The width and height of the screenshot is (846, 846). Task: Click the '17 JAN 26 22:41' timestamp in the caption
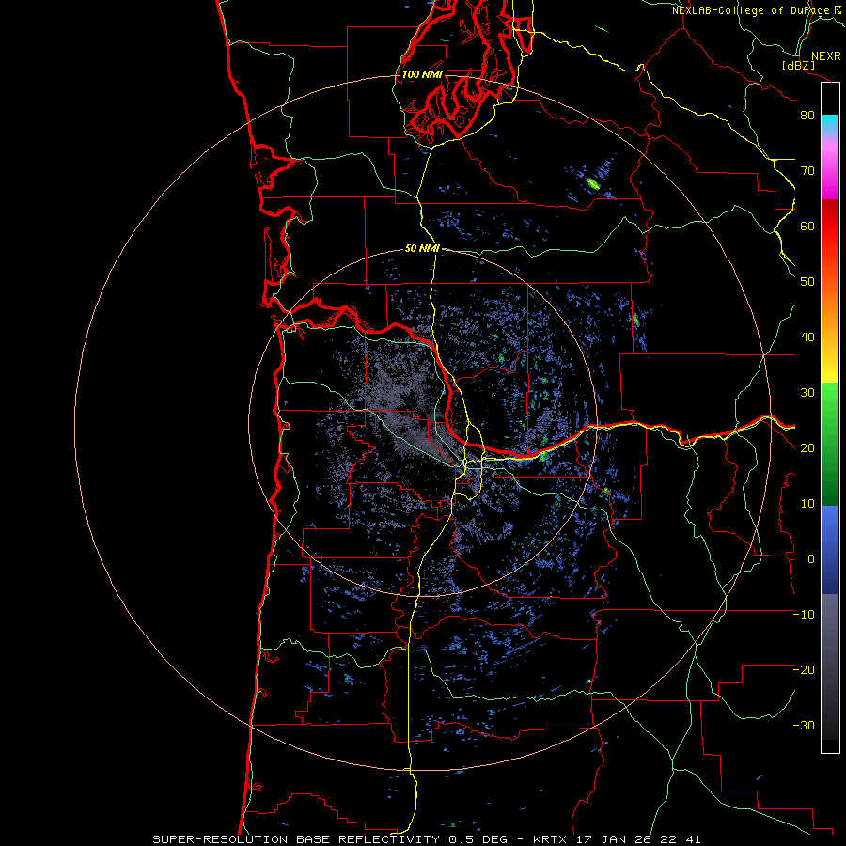(x=639, y=839)
